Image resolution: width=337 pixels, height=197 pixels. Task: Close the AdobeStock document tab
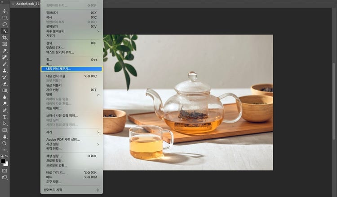(13, 4)
